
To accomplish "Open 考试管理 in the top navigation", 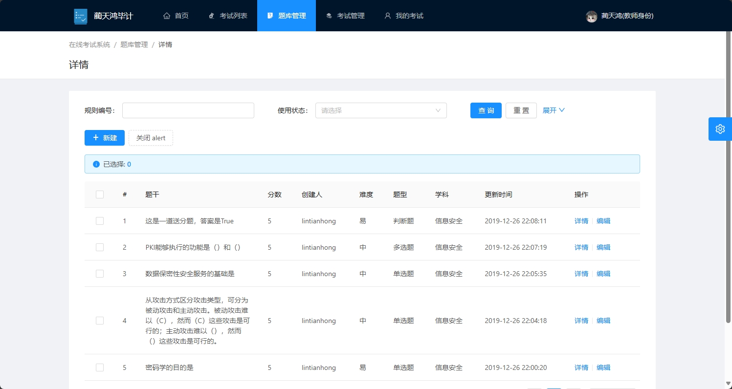I will click(x=345, y=16).
